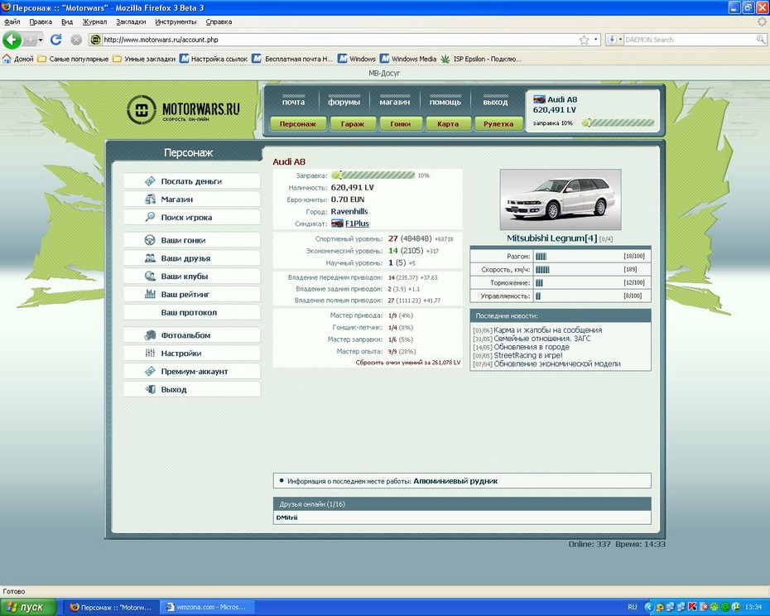Open the back/forward history dropdown arrow

(41, 40)
